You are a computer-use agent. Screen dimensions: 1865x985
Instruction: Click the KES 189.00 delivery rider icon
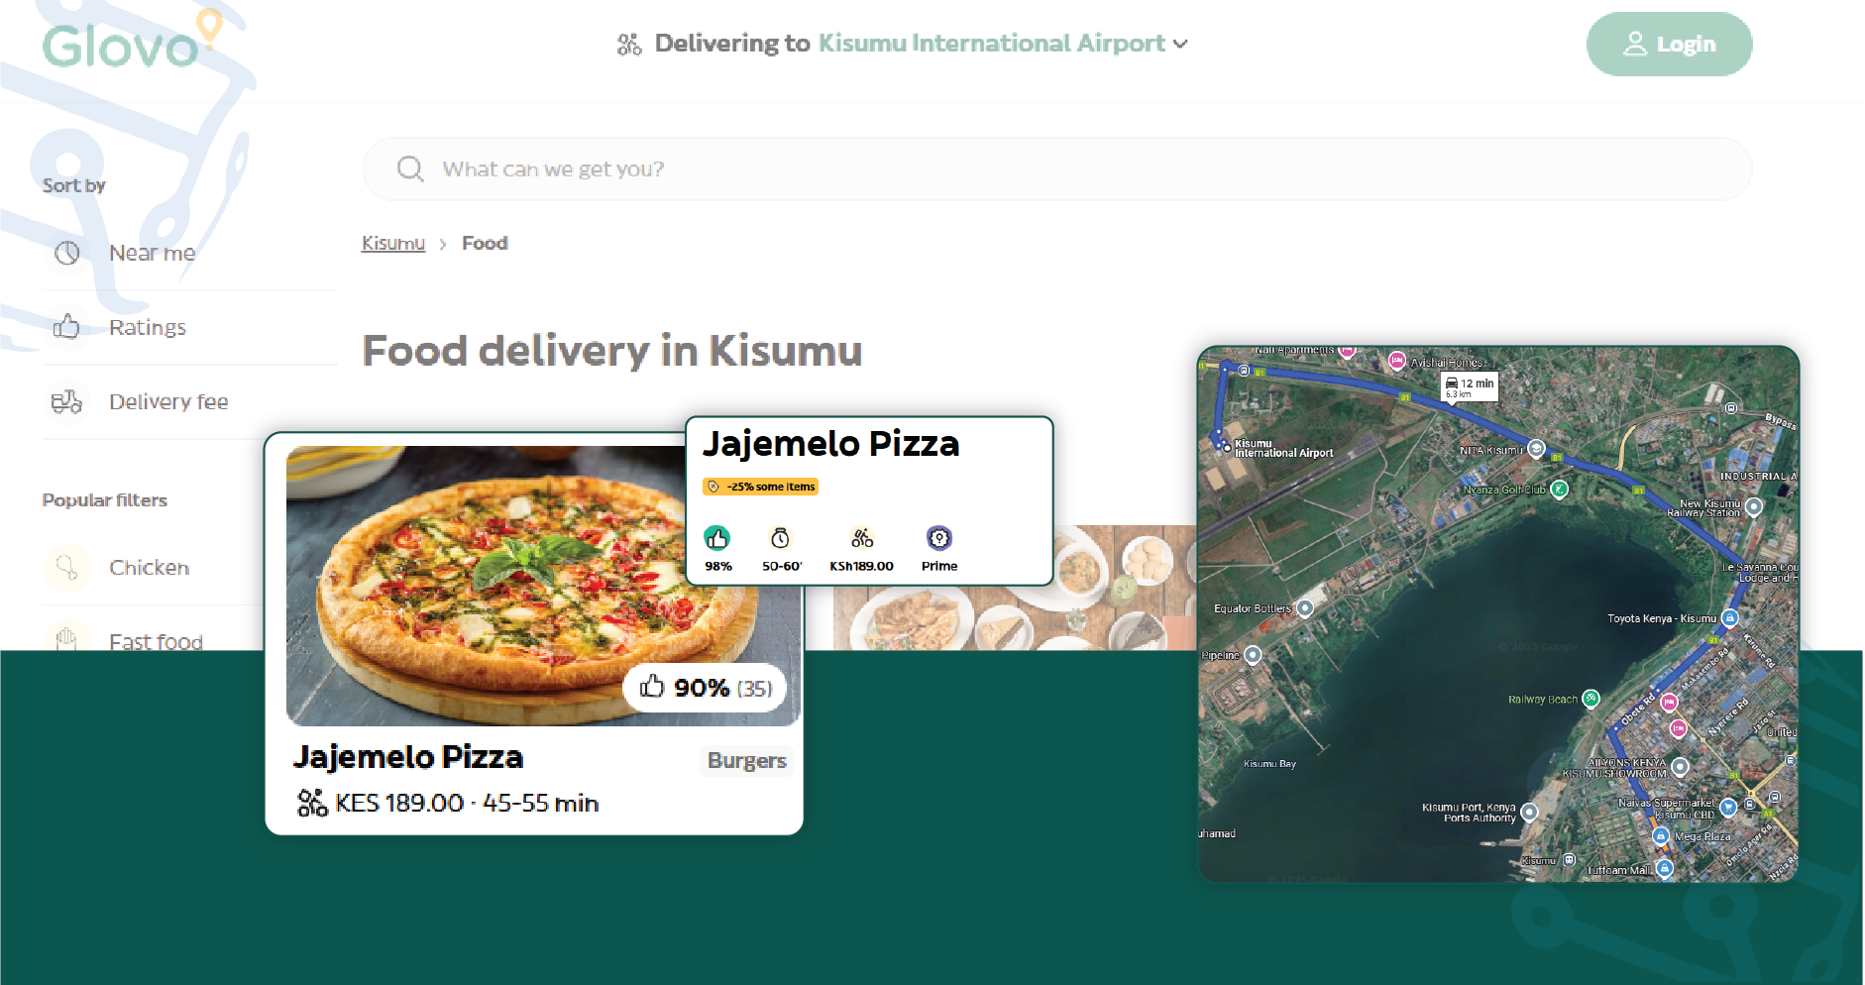click(312, 803)
